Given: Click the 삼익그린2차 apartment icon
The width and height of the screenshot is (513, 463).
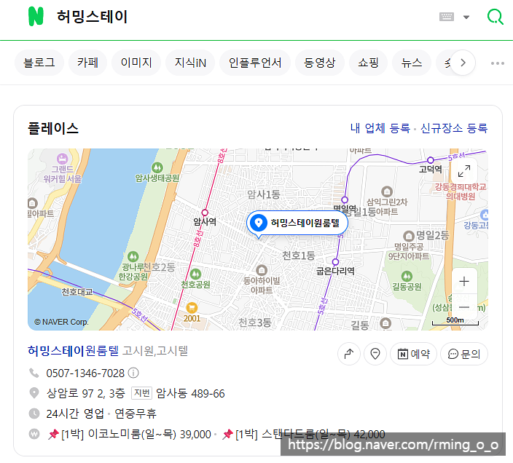Looking at the screenshot, I should (x=387, y=191).
